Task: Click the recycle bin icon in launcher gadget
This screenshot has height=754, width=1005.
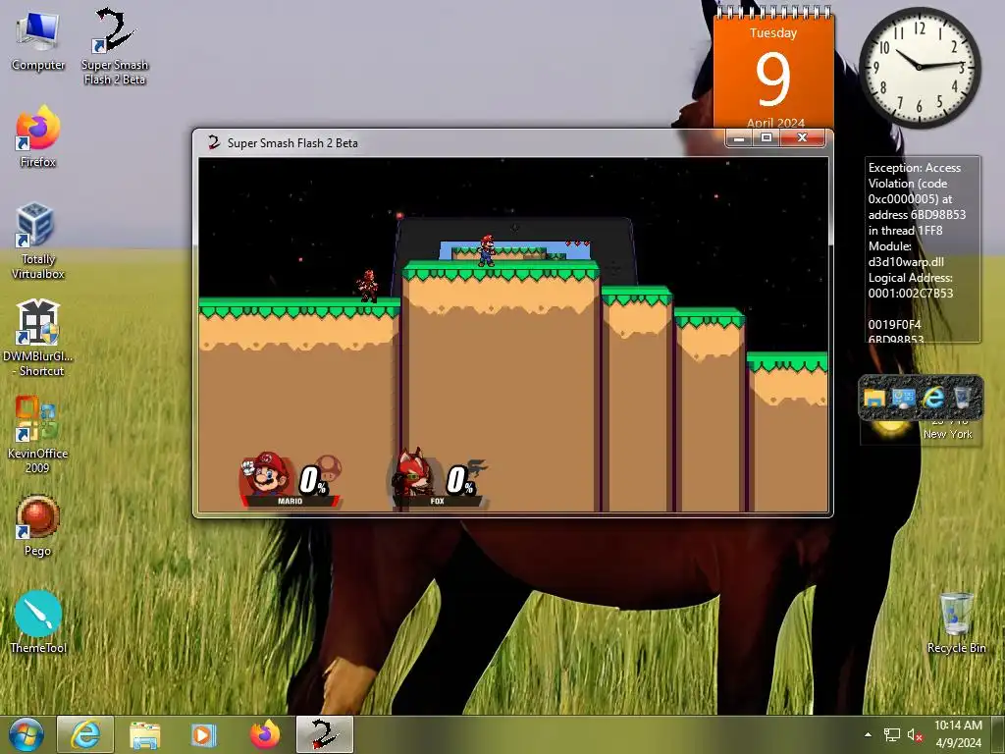Action: coord(962,399)
